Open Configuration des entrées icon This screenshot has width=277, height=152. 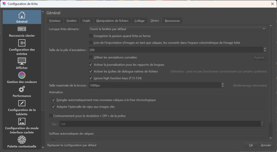tap(22, 43)
